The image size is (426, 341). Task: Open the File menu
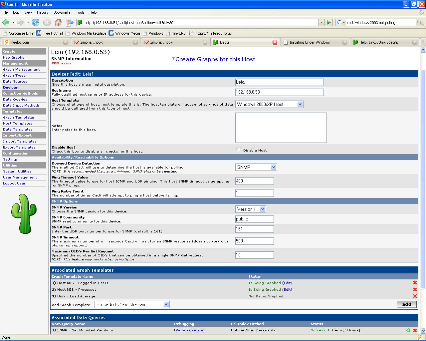pyautogui.click(x=5, y=12)
